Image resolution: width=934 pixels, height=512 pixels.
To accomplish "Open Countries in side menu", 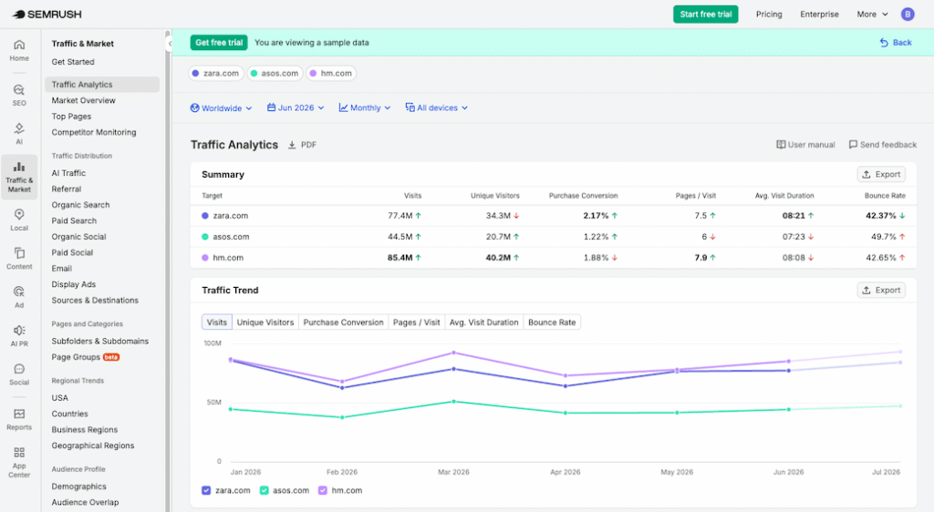I will pos(69,414).
